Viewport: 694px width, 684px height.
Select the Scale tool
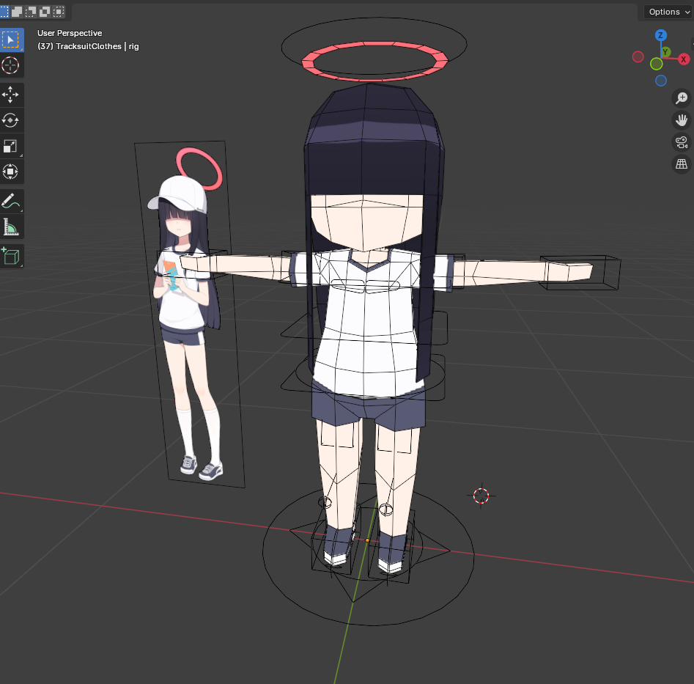pos(11,146)
